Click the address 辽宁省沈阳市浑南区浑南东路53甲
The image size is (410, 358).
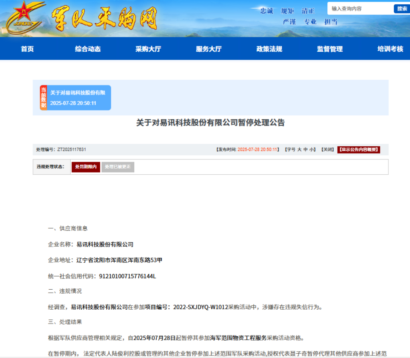(x=119, y=260)
